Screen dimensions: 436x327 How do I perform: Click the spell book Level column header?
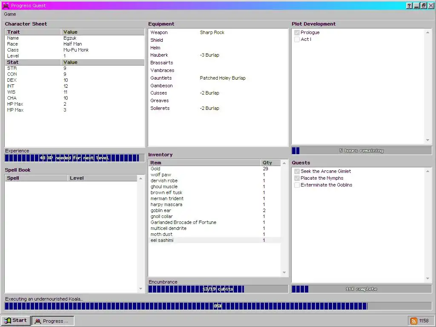point(102,178)
